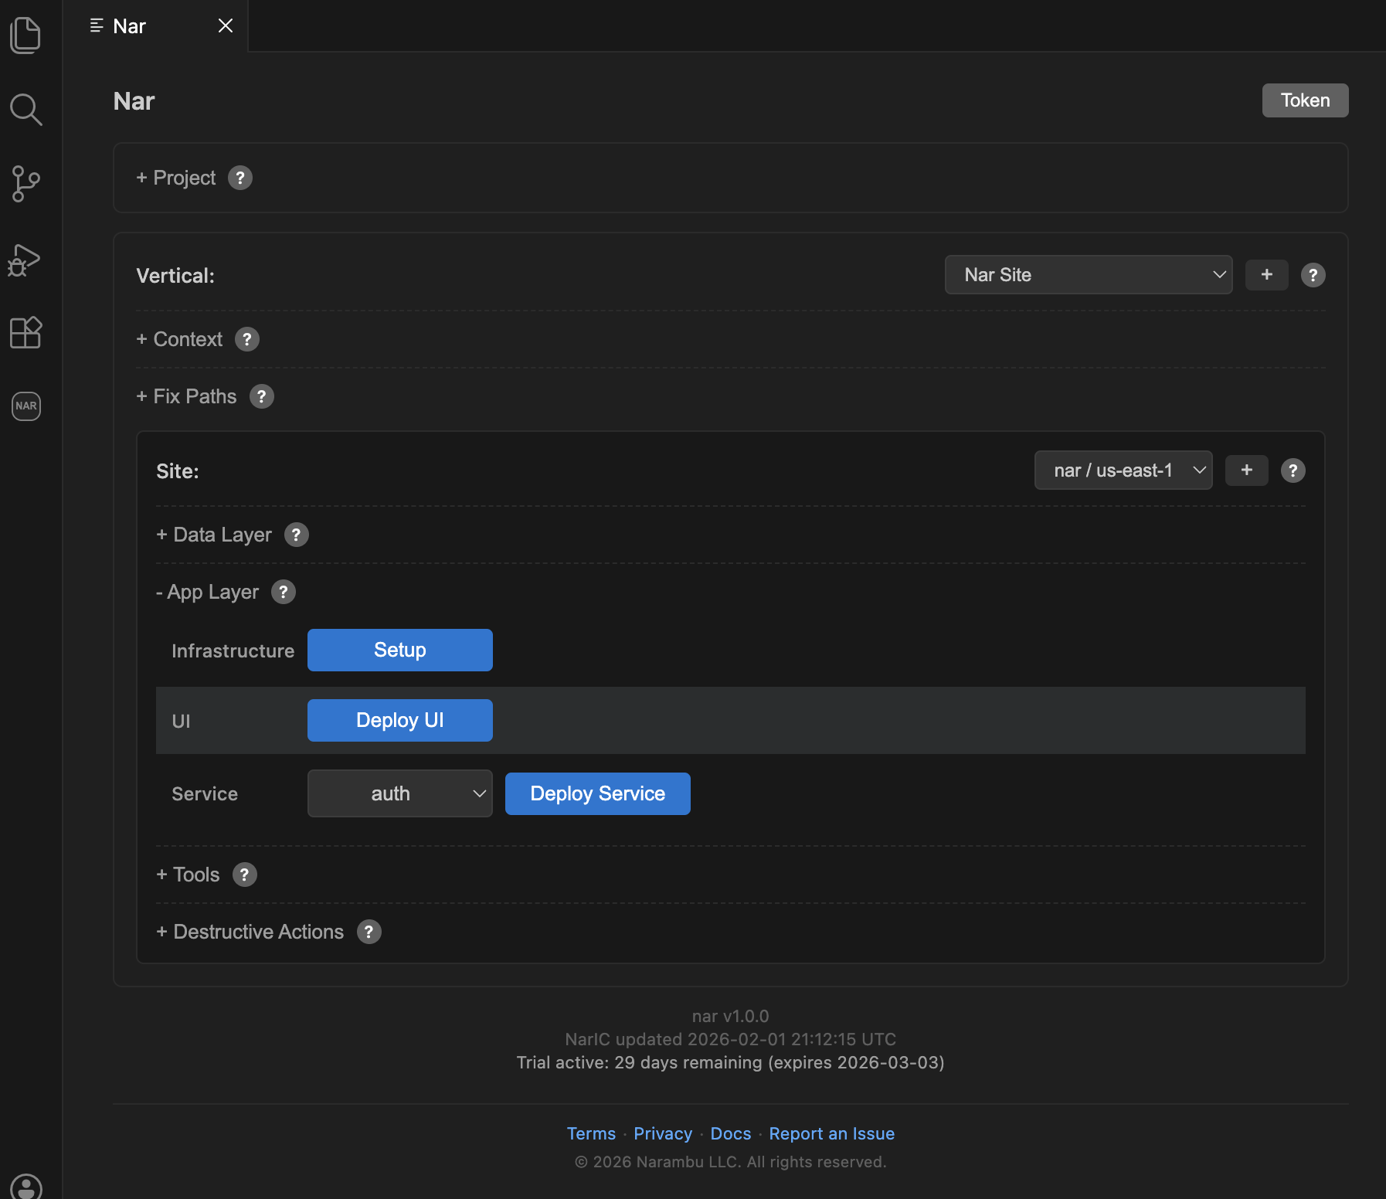Open the Source Control view
The image size is (1386, 1199).
coord(25,183)
